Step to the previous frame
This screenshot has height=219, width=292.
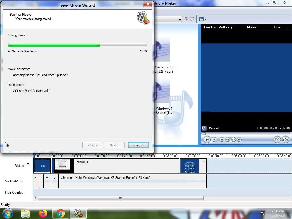click(228, 139)
